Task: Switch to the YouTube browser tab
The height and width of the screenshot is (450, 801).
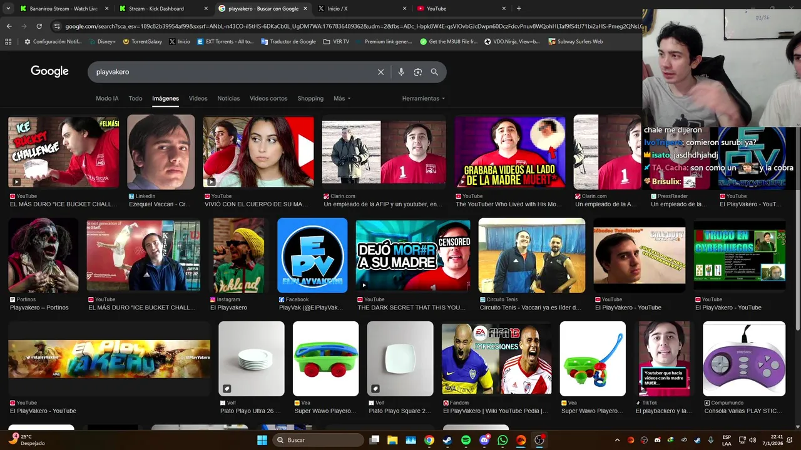Action: coord(461,9)
